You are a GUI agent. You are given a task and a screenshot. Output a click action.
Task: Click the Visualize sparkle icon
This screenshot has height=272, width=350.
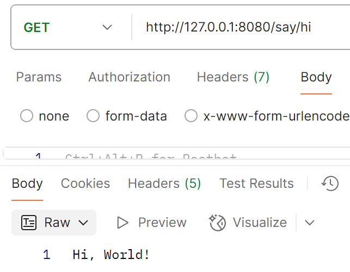pos(217,223)
